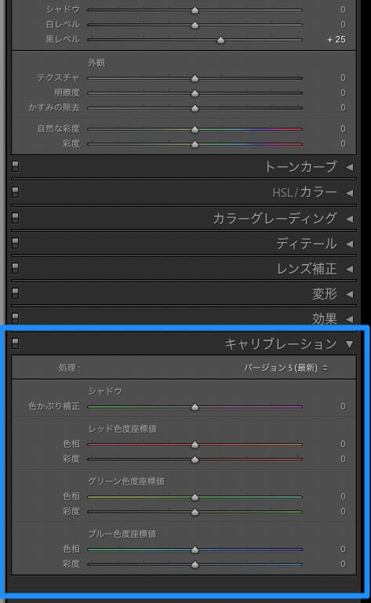Toggle the ディテール panel enable switch
The width and height of the screenshot is (371, 603).
point(16,243)
